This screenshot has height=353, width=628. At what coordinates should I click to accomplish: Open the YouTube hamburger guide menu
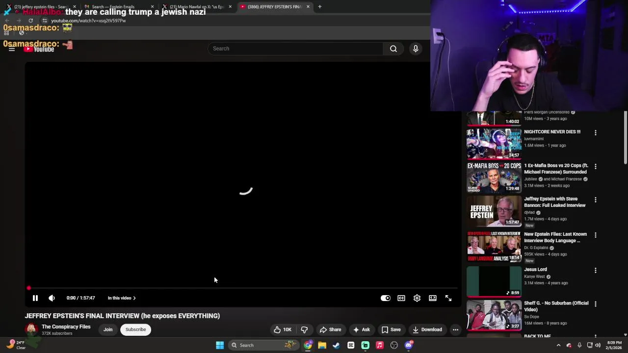point(12,49)
